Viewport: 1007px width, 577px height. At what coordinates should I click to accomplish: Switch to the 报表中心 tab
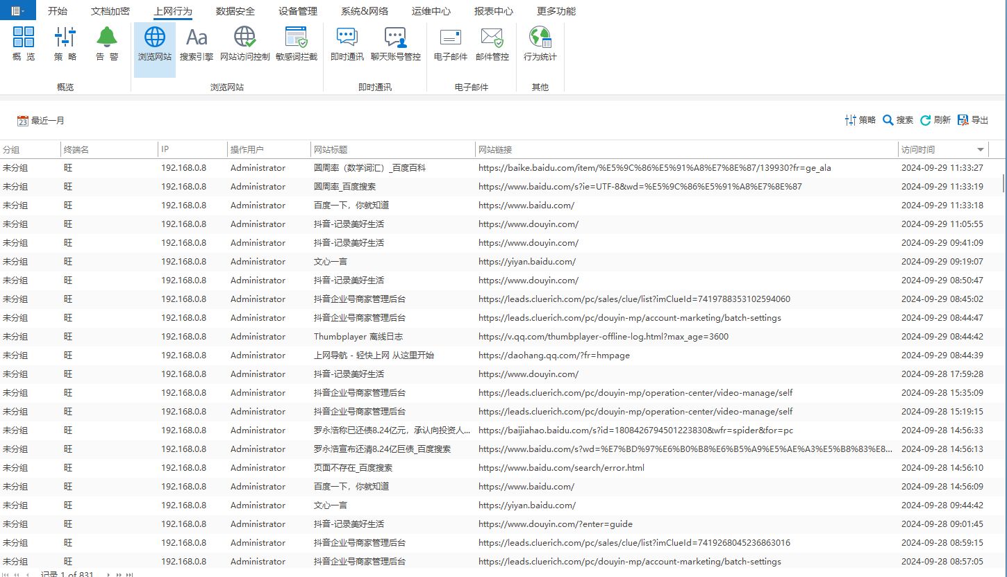[494, 11]
